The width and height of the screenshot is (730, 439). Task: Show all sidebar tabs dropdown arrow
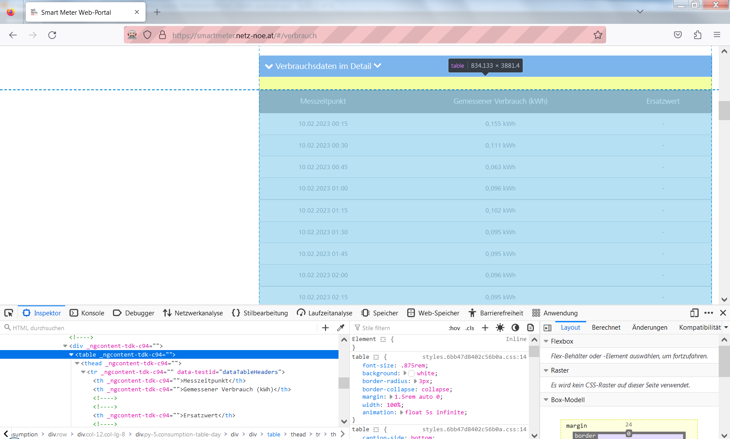[726, 328]
